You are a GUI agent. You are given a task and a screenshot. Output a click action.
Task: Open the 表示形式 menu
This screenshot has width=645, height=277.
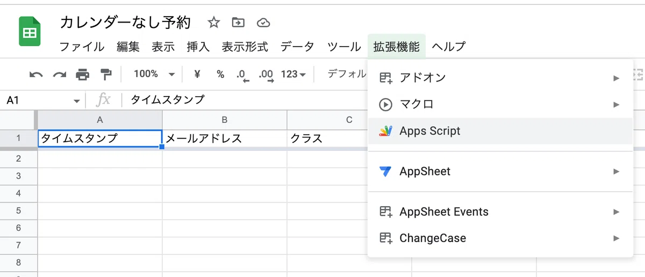[x=245, y=47]
